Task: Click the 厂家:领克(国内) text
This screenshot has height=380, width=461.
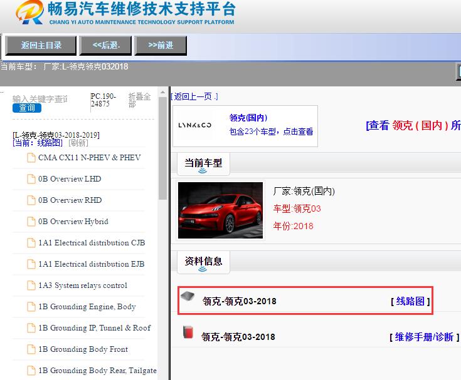Action: (x=304, y=192)
